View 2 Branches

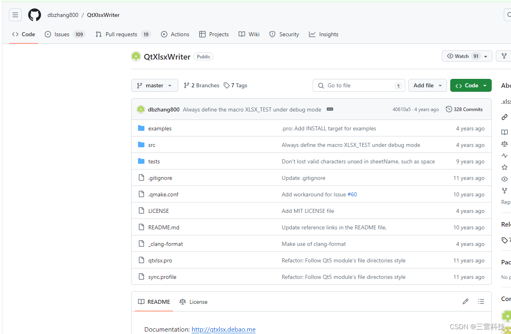click(x=202, y=85)
